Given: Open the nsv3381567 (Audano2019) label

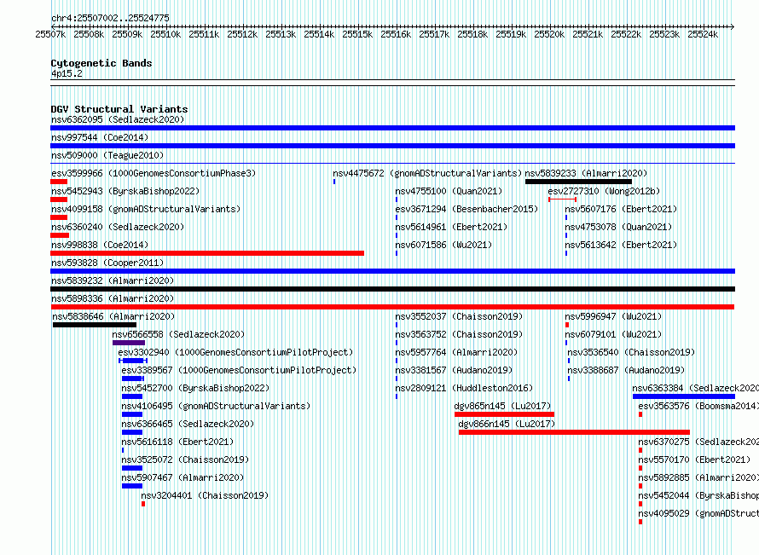Looking at the screenshot, I should click(454, 370).
